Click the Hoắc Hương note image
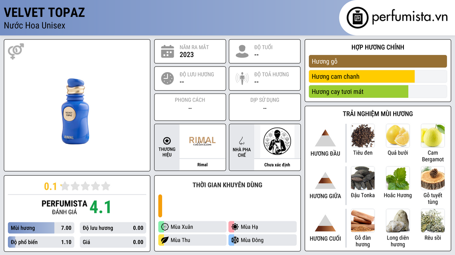 tap(398, 178)
